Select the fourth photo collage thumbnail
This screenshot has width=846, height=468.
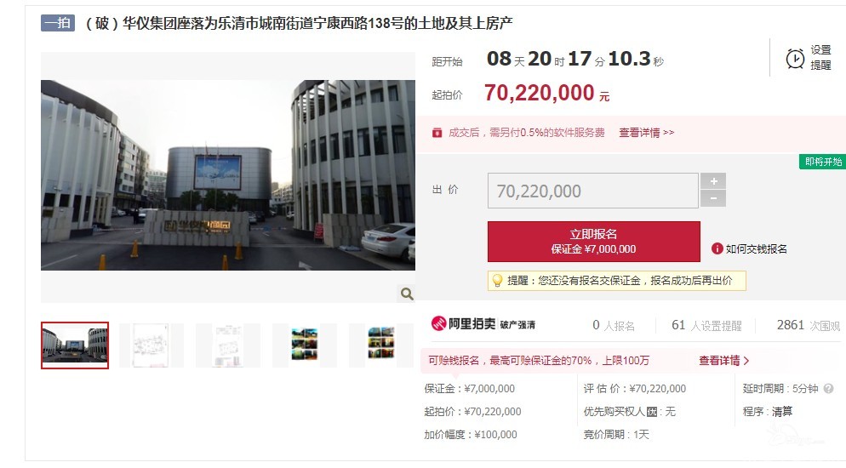coord(305,345)
